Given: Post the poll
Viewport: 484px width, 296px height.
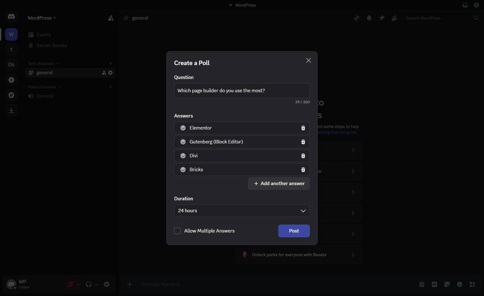Looking at the screenshot, I should tap(294, 231).
